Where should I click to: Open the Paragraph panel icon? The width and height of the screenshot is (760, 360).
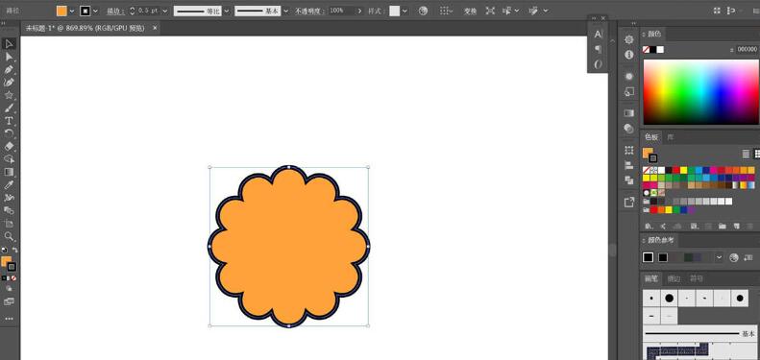pos(599,49)
